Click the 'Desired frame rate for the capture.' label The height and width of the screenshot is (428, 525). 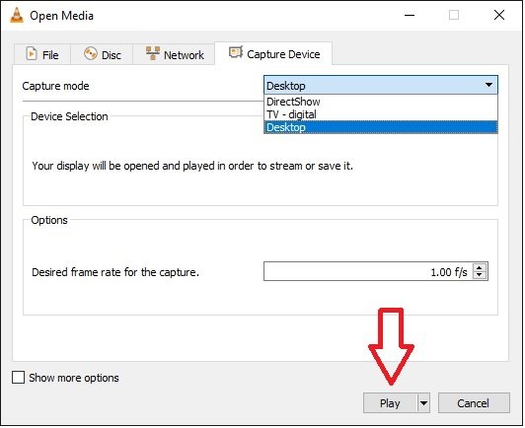tap(115, 272)
